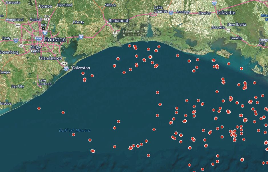Click the Interstate 45 shield near Galveston
The height and width of the screenshot is (172, 268).
(66, 69)
